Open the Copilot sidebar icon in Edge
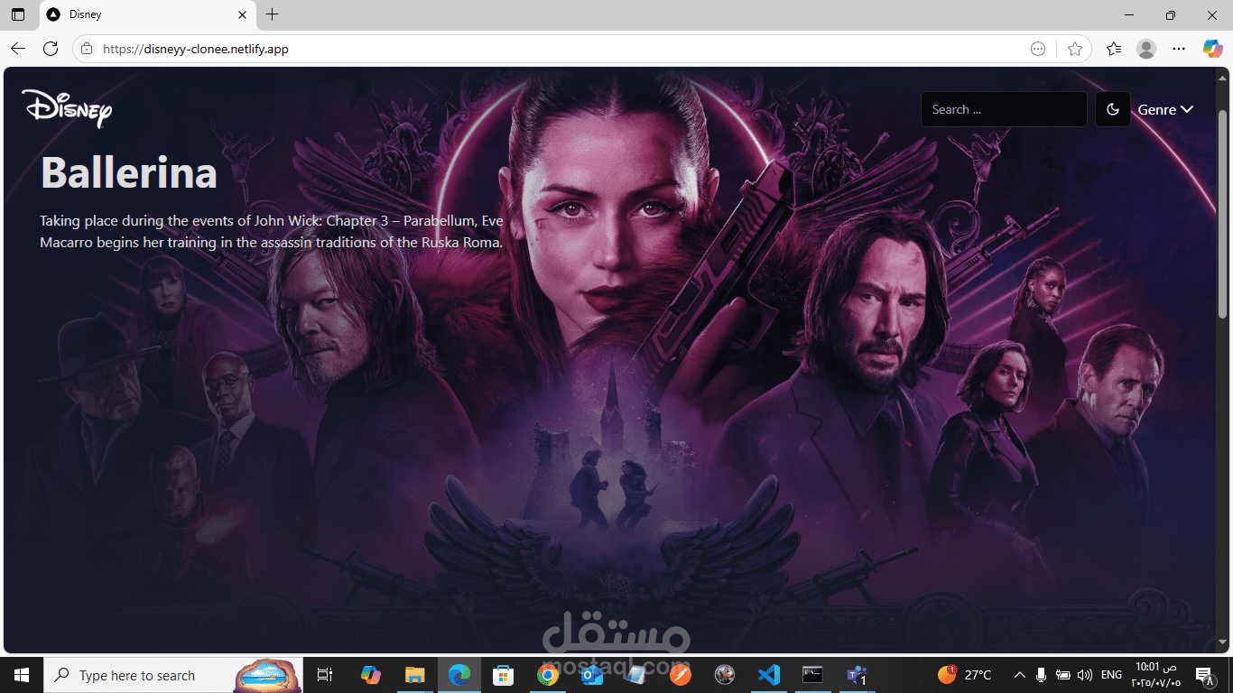The image size is (1233, 693). pos(1212,49)
